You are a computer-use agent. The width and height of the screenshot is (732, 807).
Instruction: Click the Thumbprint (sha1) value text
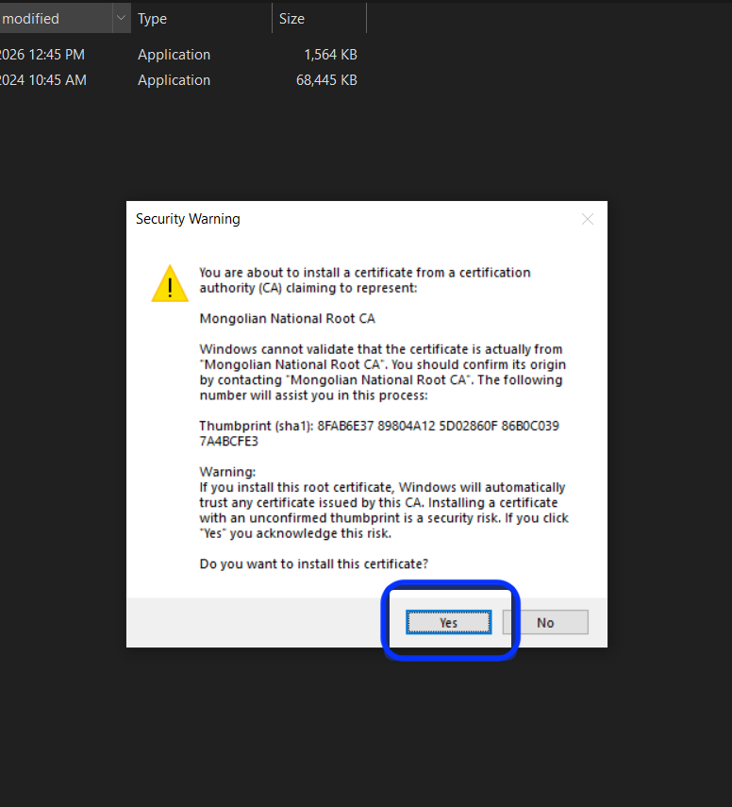(x=379, y=433)
